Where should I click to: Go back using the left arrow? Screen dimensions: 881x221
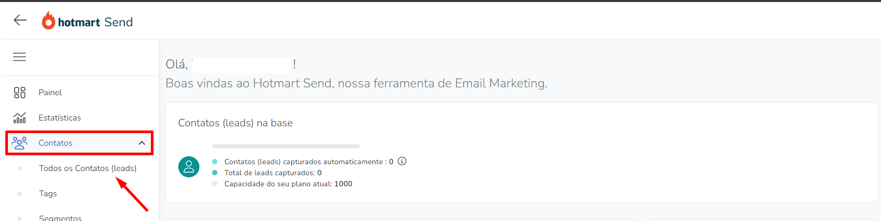click(x=20, y=20)
